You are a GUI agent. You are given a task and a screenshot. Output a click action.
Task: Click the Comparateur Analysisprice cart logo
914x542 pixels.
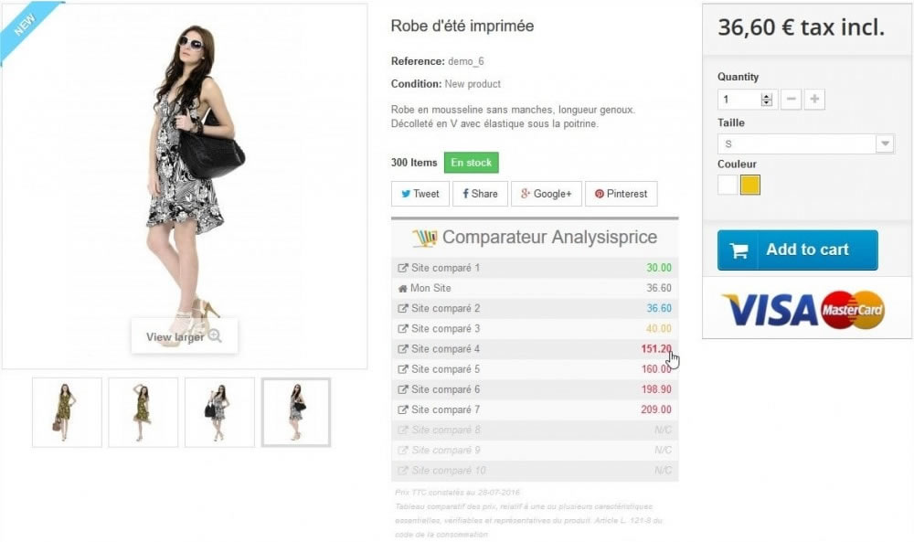[x=425, y=238]
